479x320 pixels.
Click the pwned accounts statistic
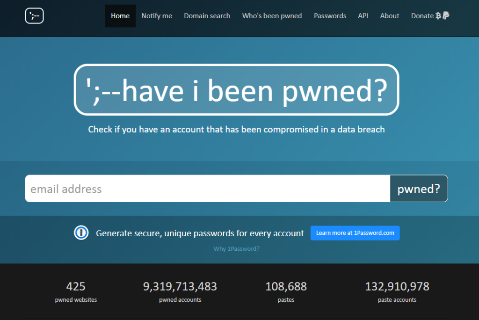click(x=180, y=289)
